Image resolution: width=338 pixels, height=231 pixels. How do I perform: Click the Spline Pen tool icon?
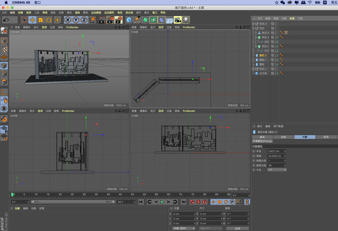coord(137,20)
